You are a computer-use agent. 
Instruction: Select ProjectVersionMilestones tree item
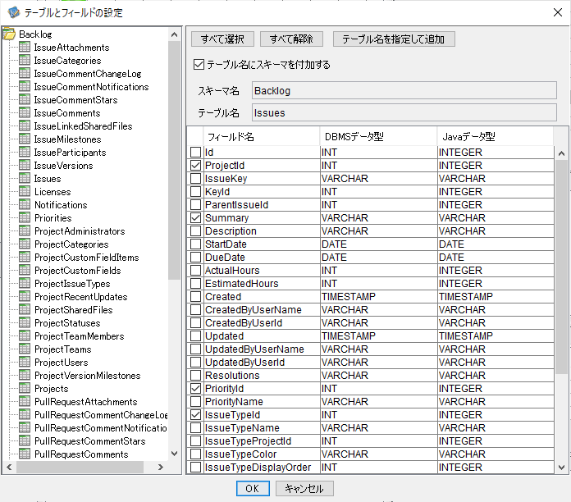coord(88,376)
